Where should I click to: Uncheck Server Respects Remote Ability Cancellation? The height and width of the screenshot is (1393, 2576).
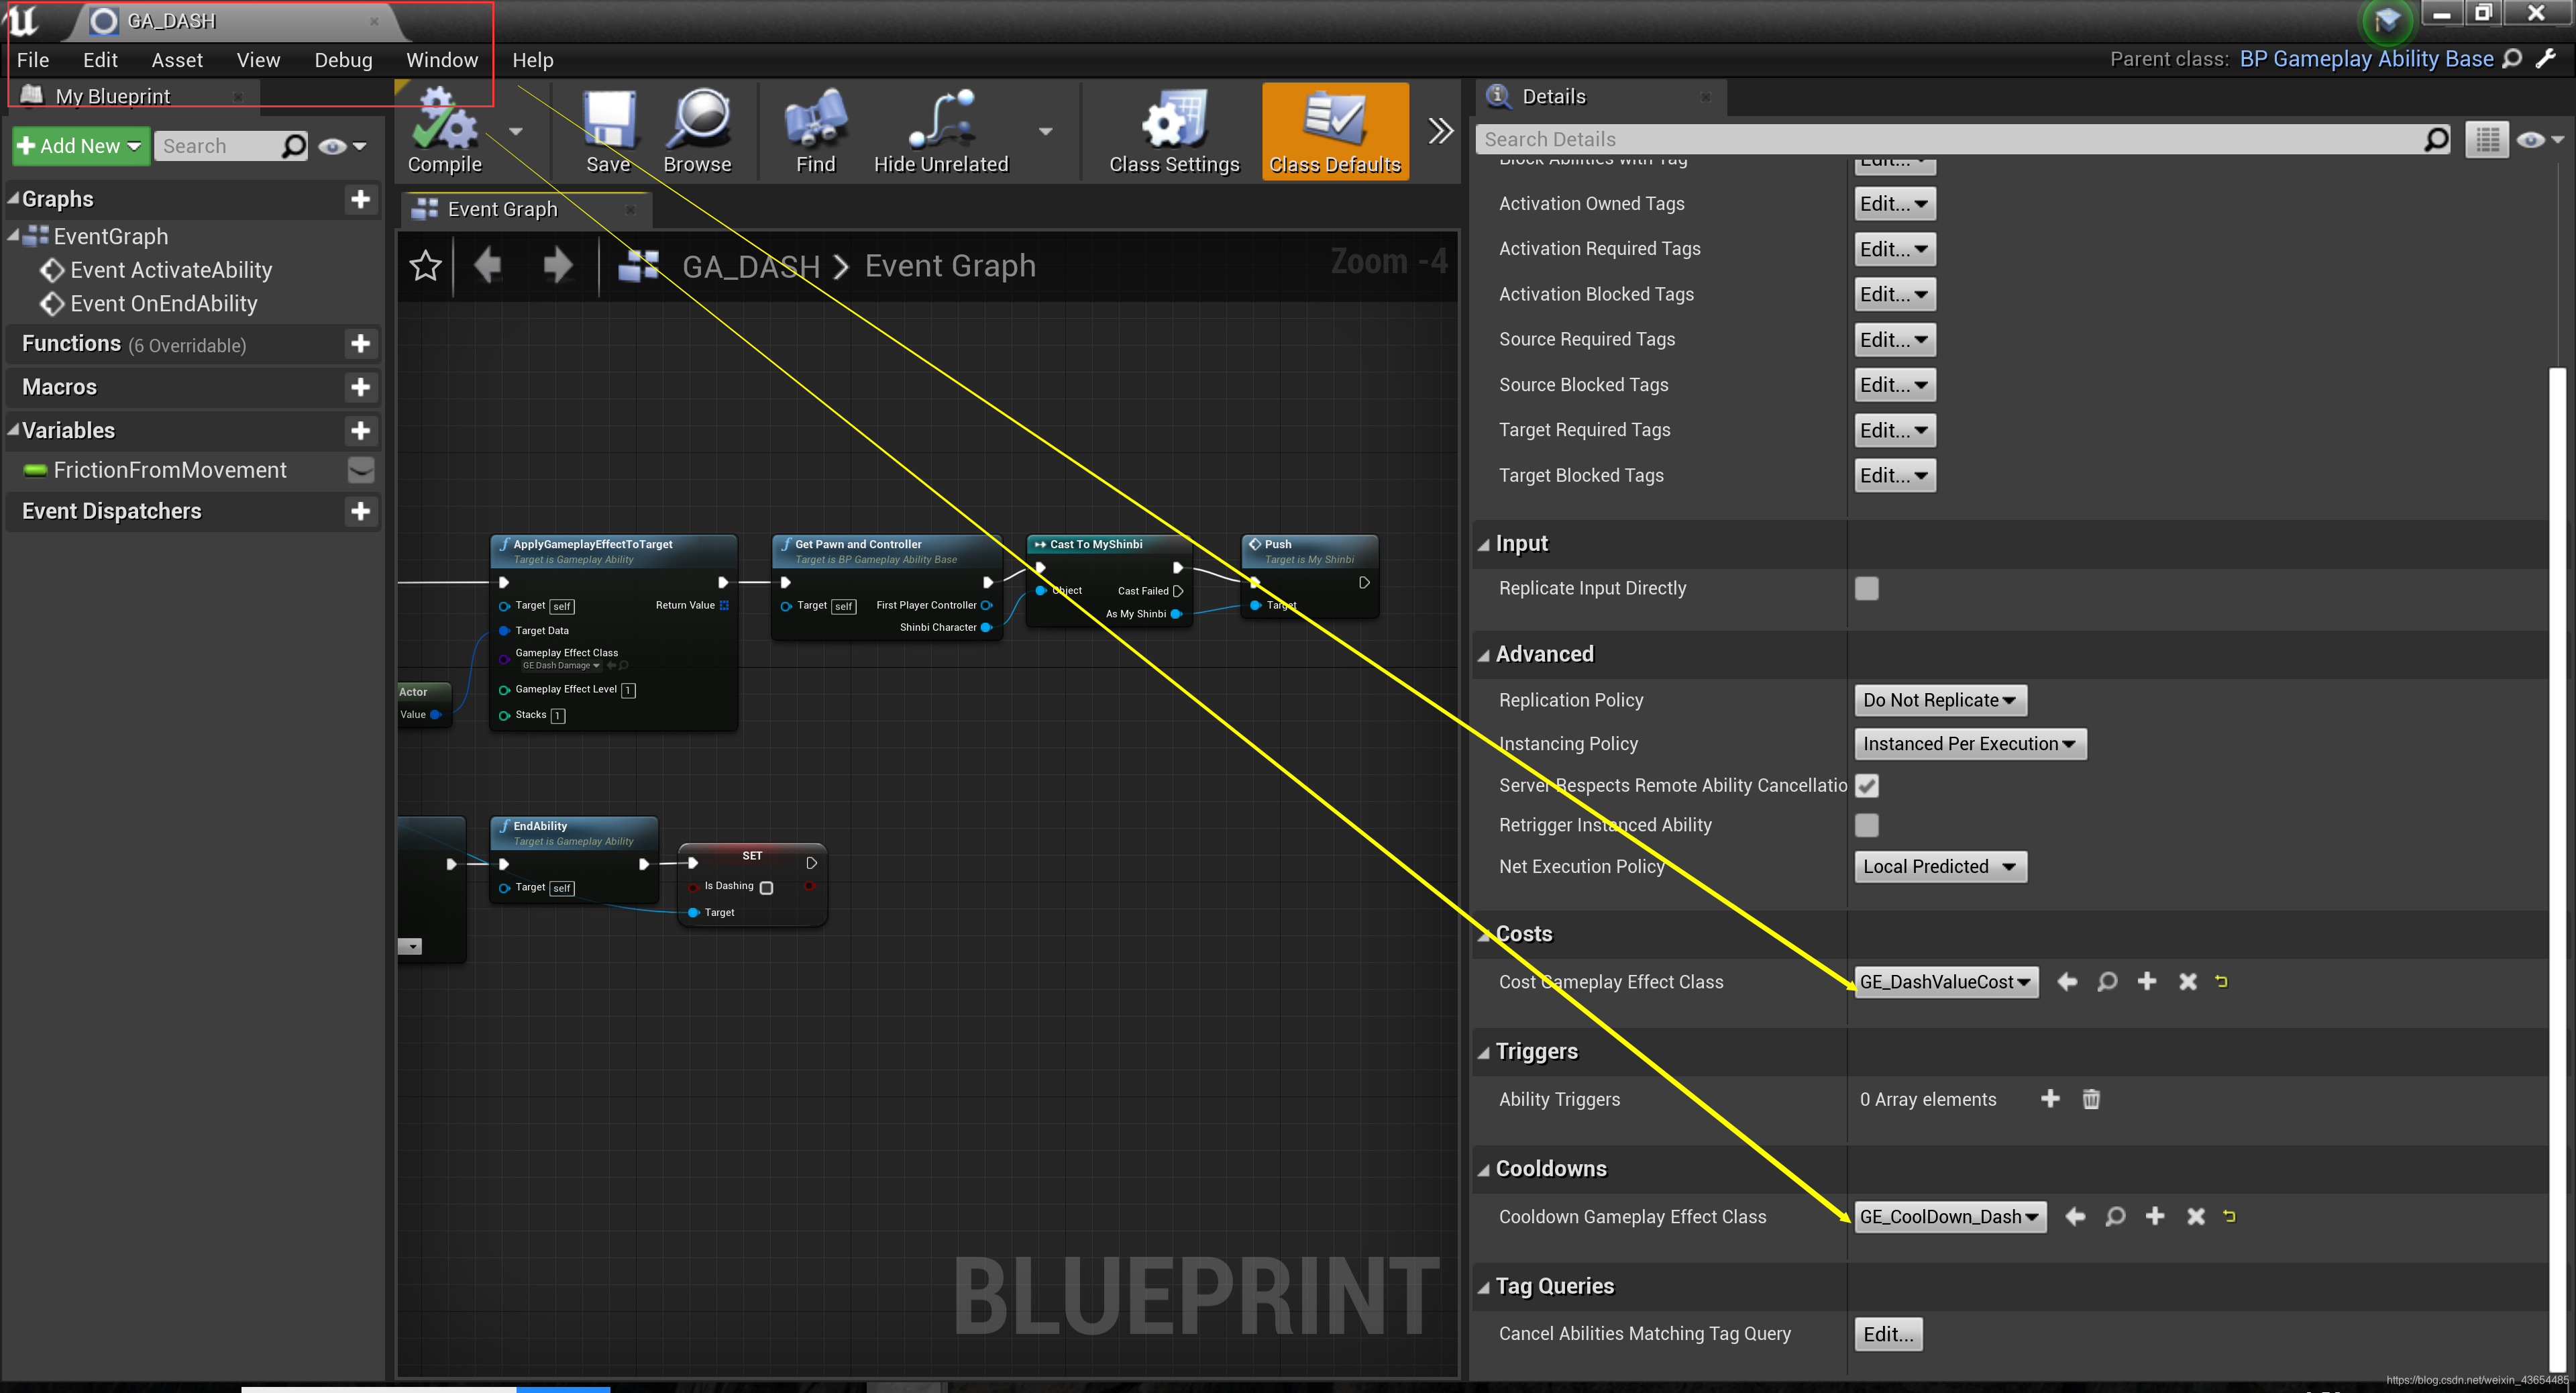point(1866,785)
